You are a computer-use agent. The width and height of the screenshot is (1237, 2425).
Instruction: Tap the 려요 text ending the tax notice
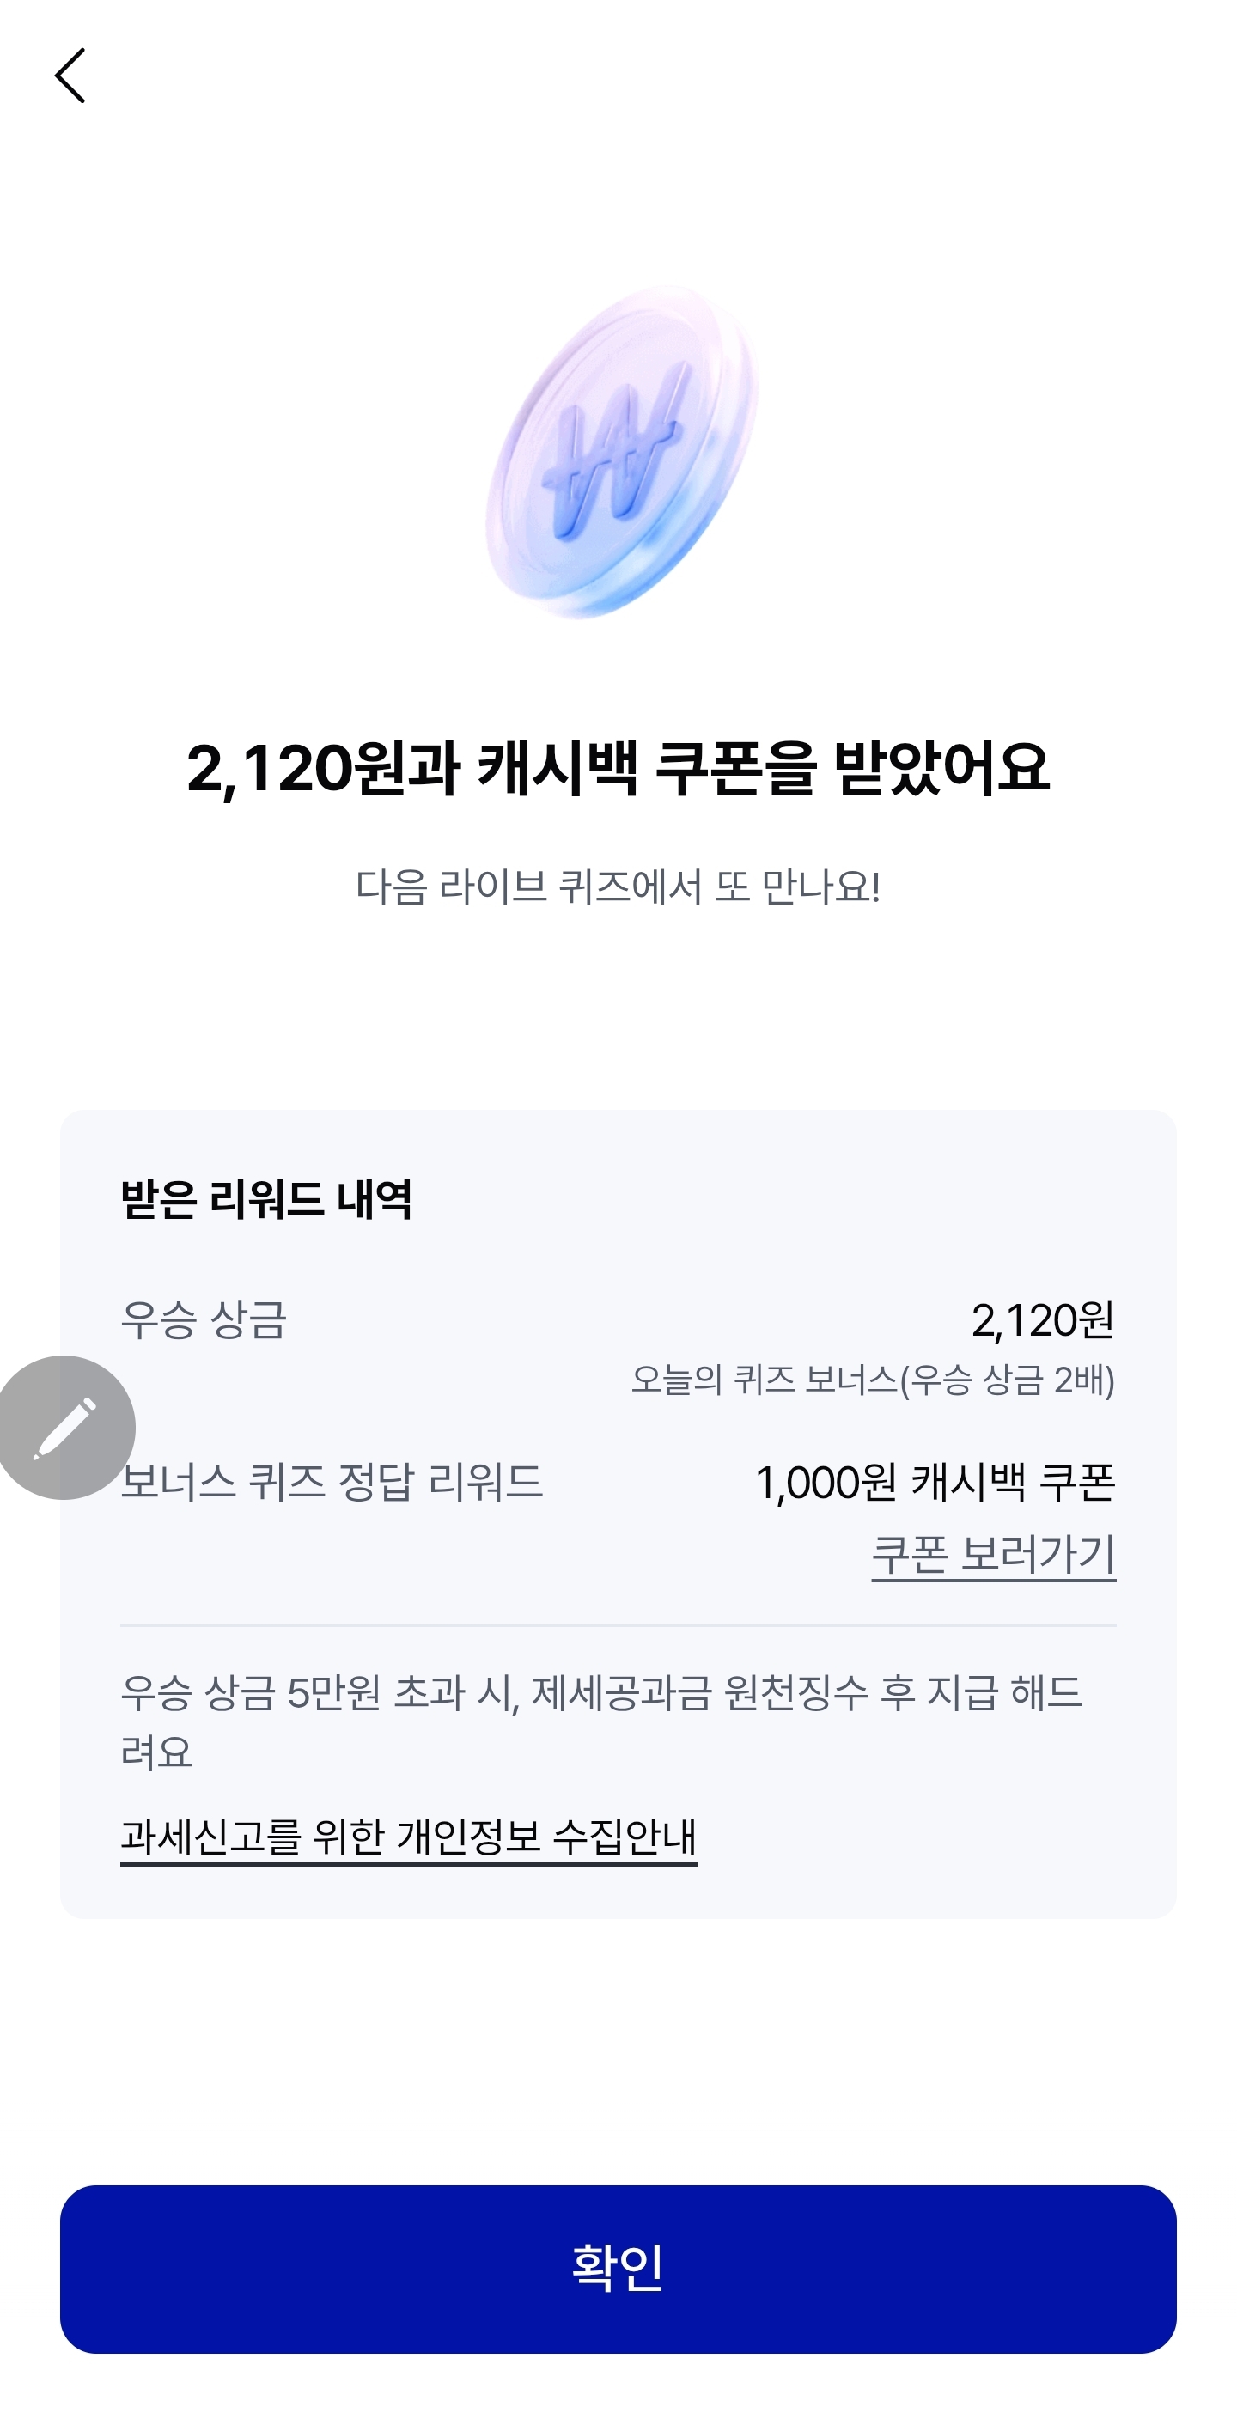click(156, 1752)
